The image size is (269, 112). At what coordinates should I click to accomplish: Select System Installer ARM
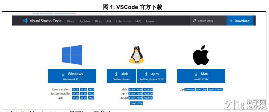click(x=91, y=94)
